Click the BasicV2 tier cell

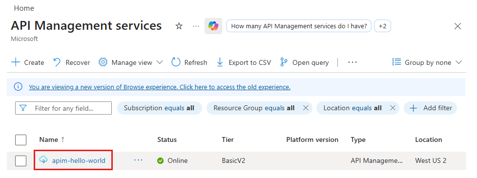coord(233,160)
